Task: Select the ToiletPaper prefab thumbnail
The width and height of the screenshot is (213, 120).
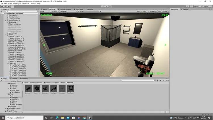Action: coord(54,88)
